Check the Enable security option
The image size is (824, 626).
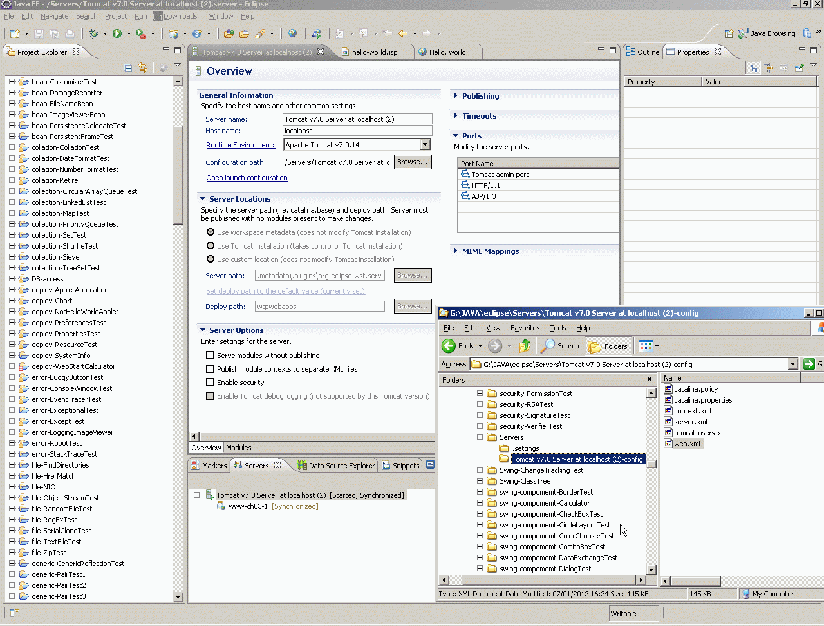click(x=210, y=383)
